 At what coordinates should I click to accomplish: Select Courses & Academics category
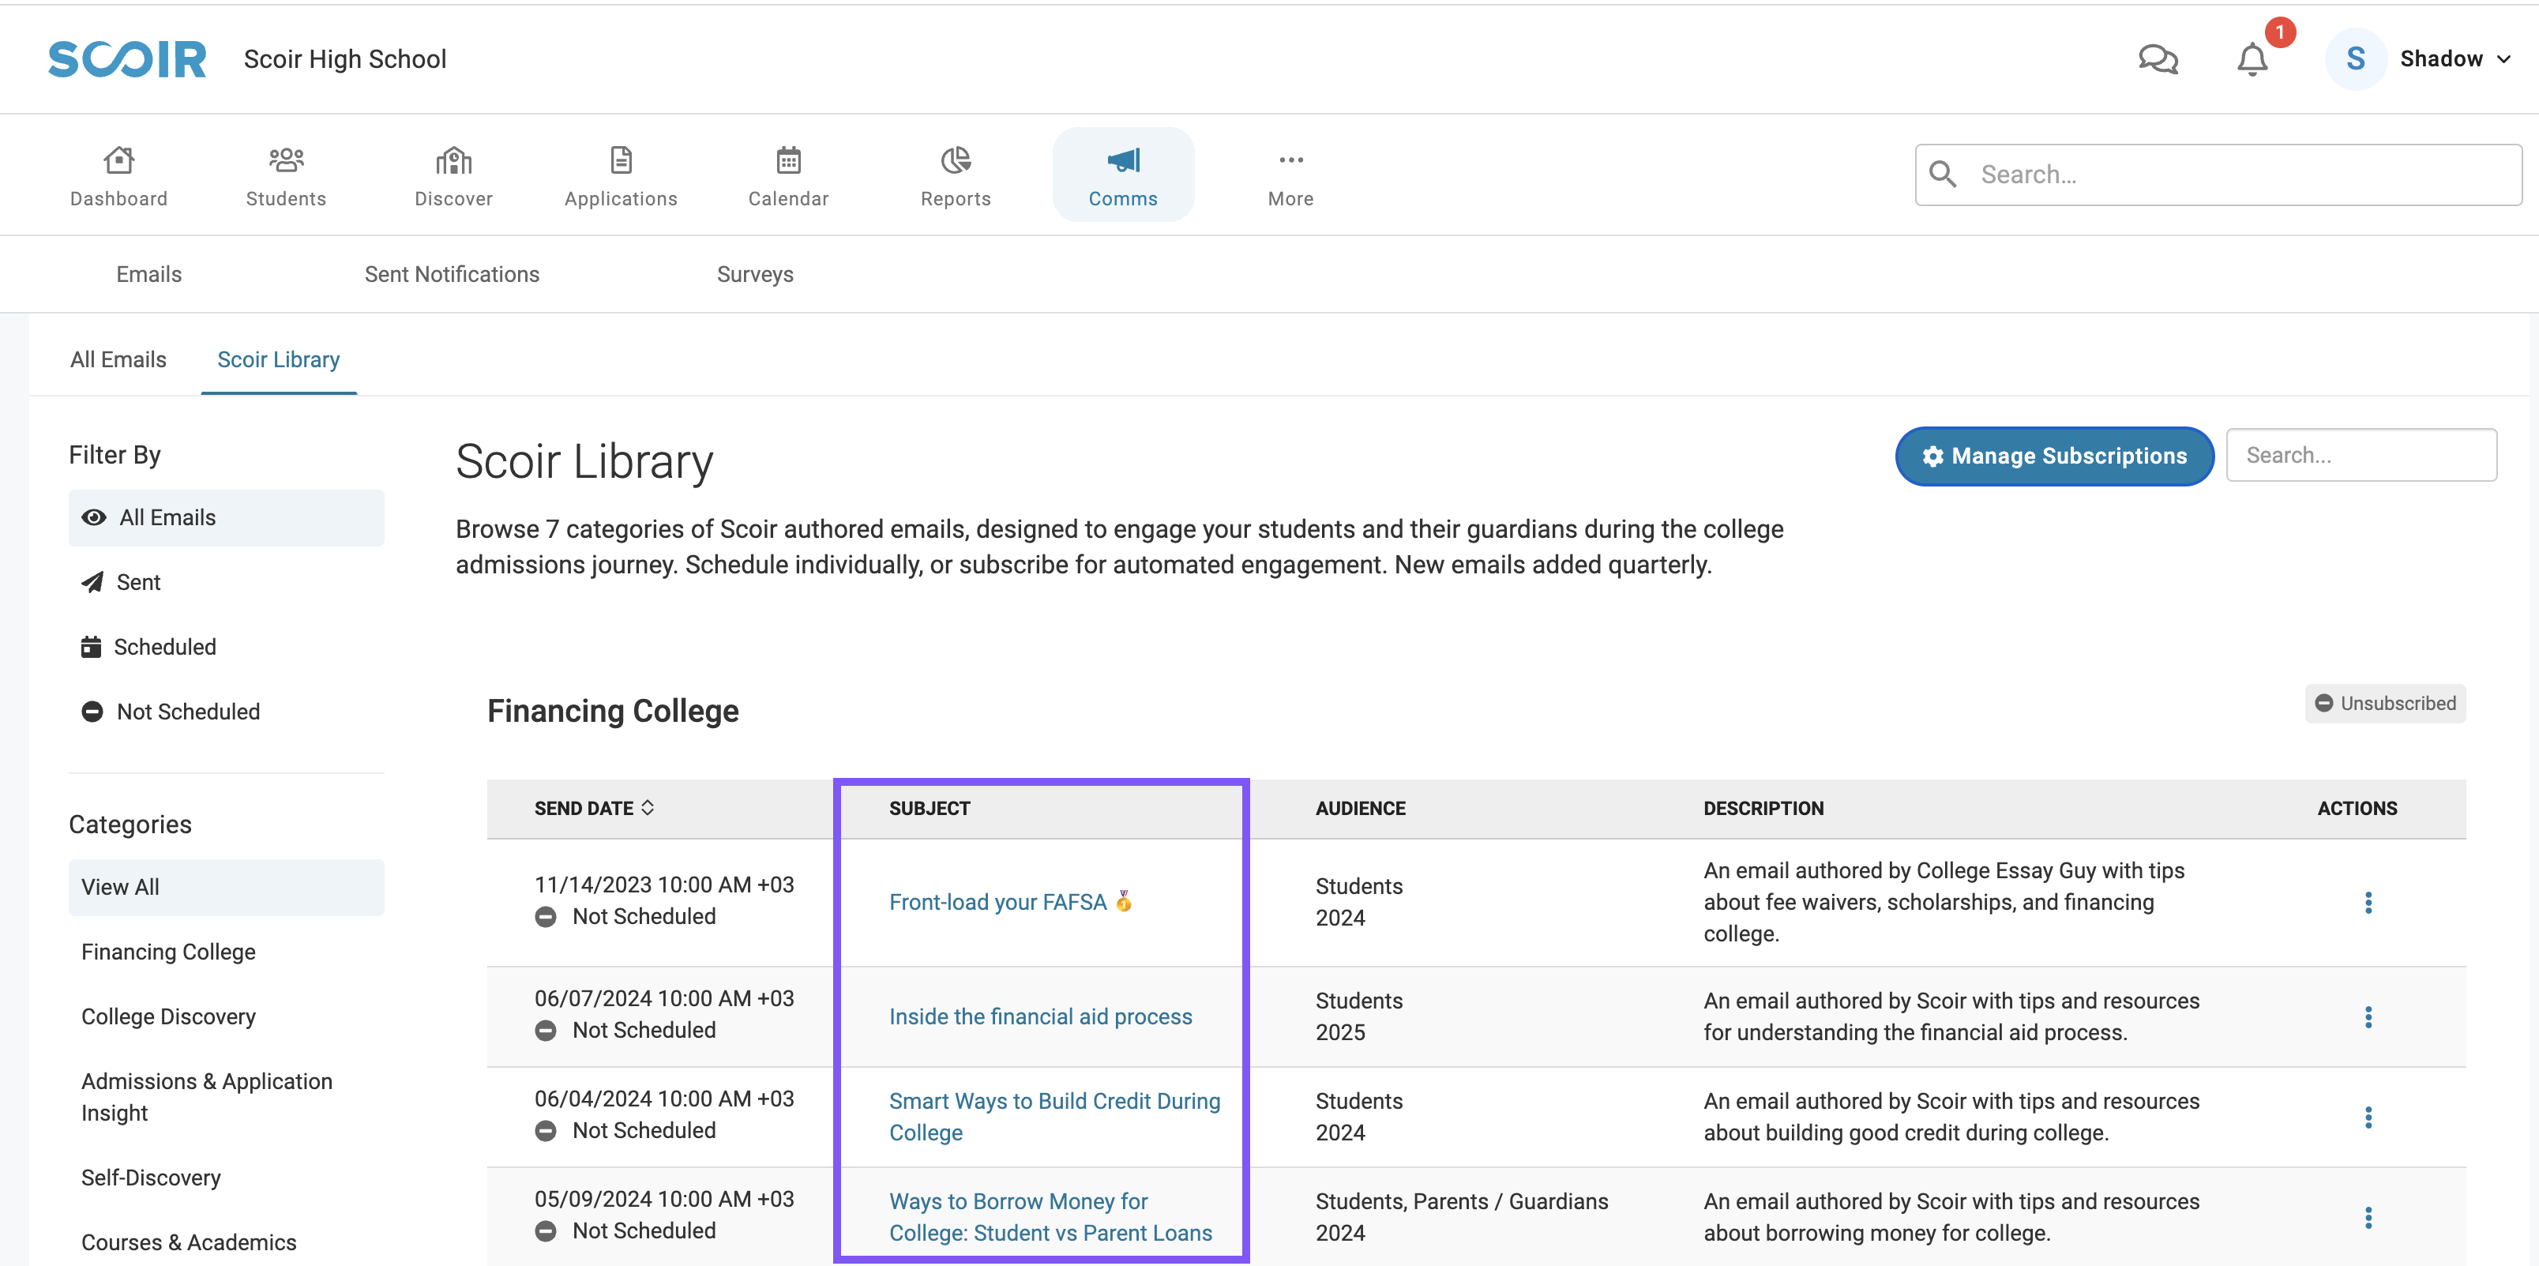click(188, 1242)
